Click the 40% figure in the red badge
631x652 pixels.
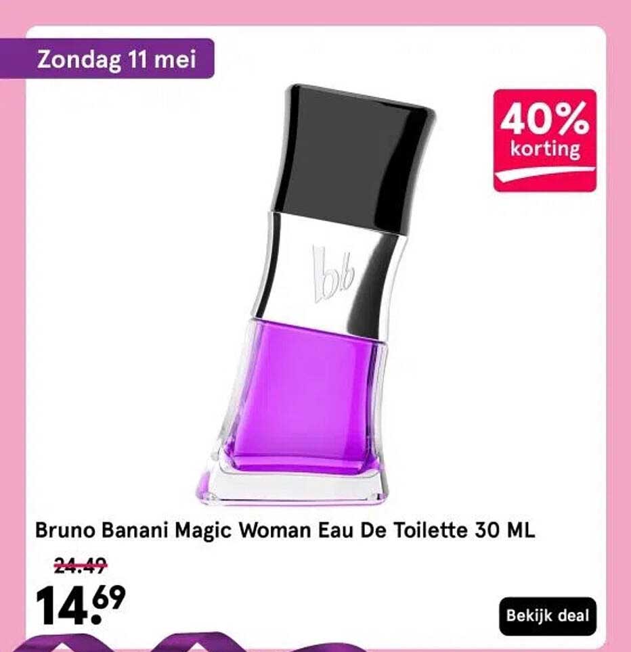545,118
